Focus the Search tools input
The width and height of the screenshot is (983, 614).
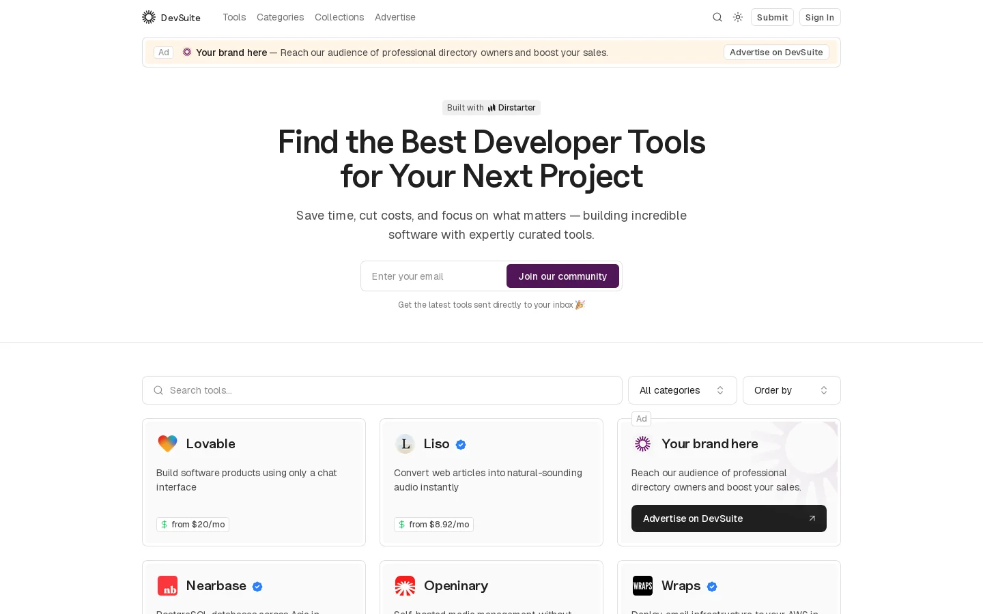382,390
